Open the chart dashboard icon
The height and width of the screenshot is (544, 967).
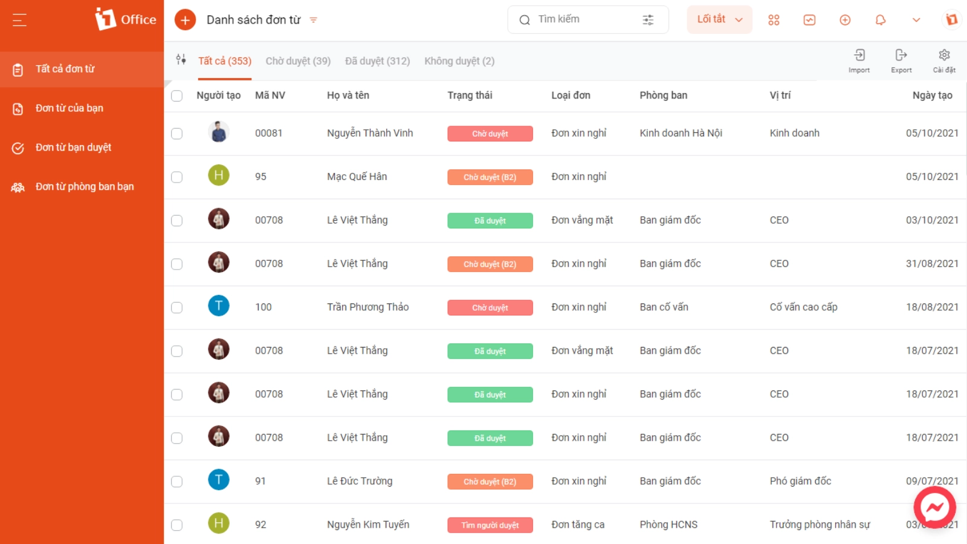(809, 20)
